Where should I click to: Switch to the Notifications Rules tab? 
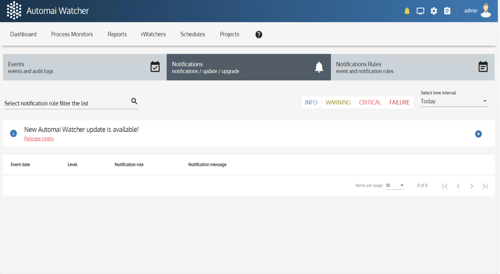pyautogui.click(x=413, y=67)
